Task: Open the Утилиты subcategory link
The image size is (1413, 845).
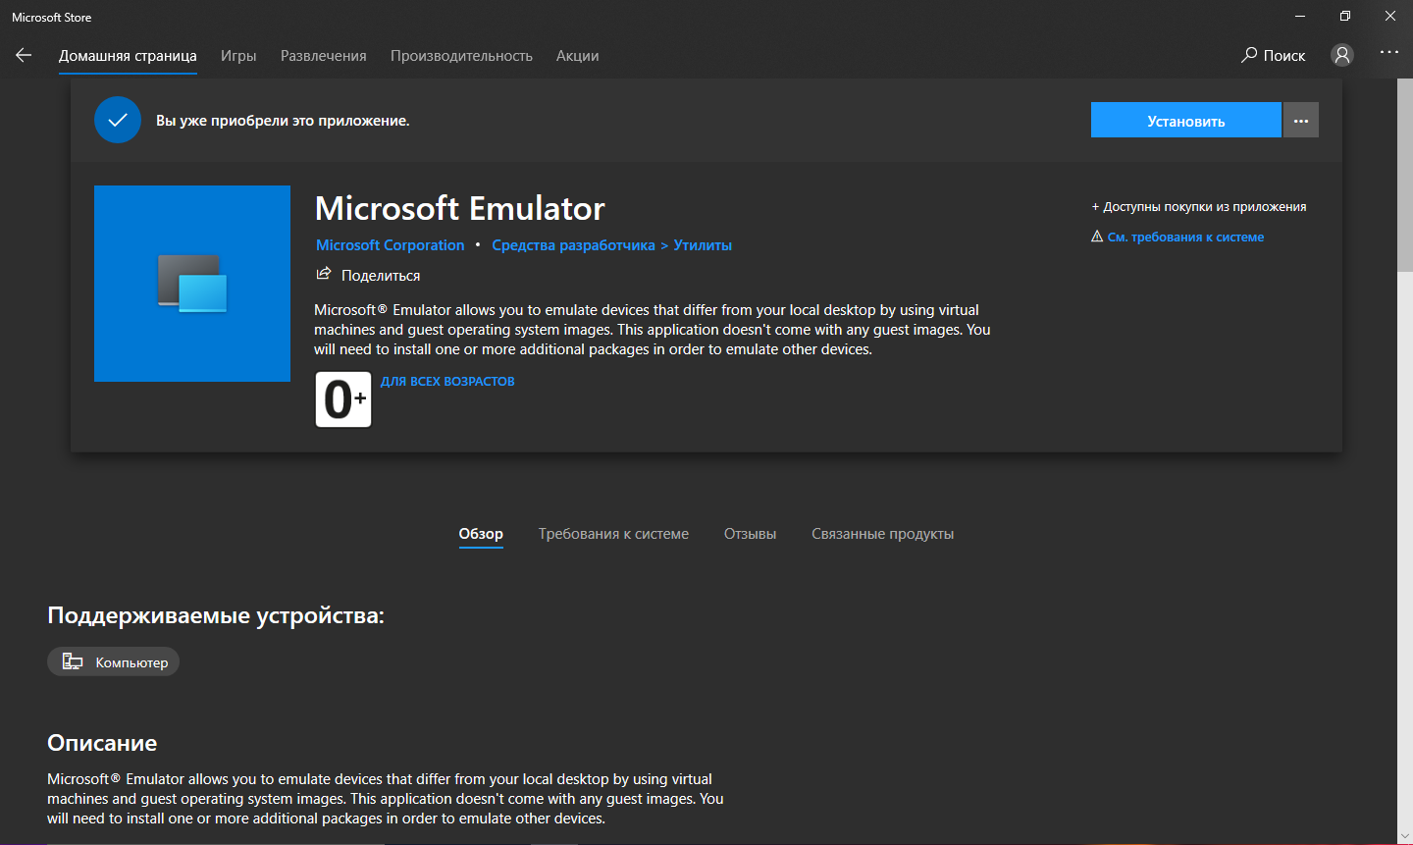Action: 703,245
